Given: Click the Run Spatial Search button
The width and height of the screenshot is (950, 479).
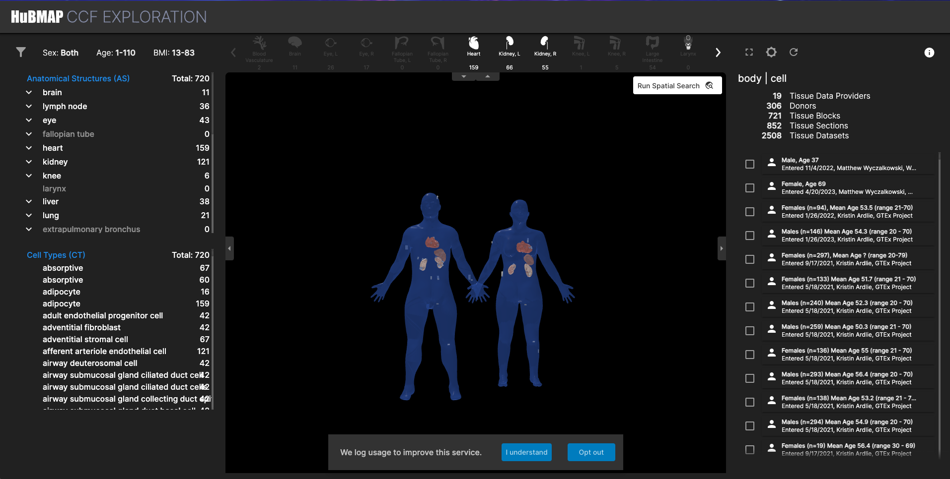Looking at the screenshot, I should click(x=676, y=85).
